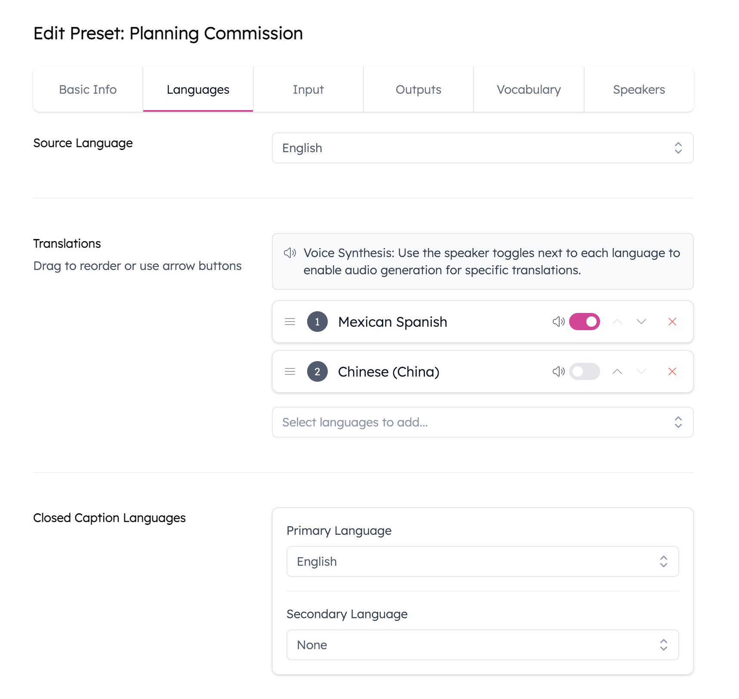Switch to the Input tab
This screenshot has width=739, height=699.
pos(308,89)
